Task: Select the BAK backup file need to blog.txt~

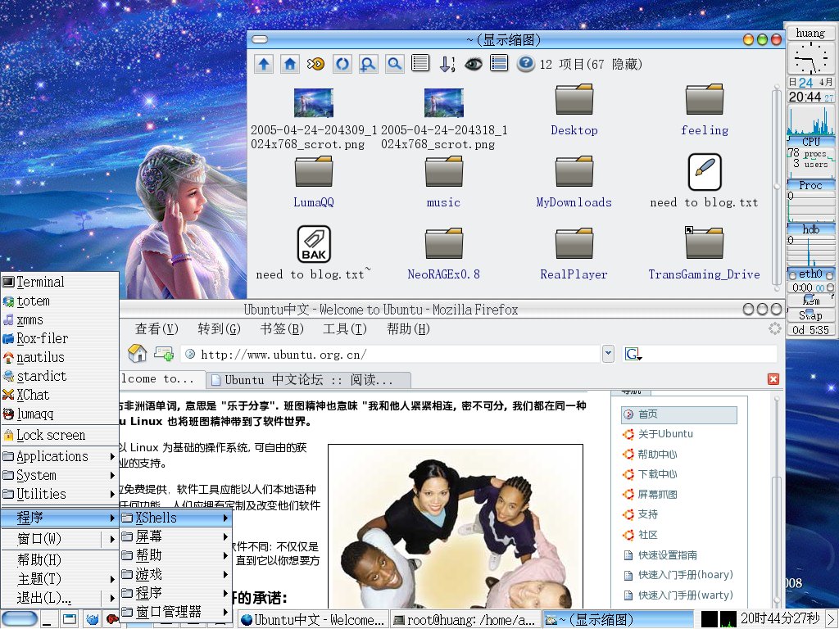Action: pos(314,254)
